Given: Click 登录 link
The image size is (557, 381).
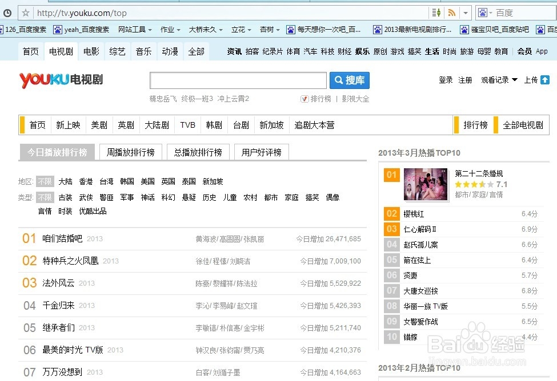Looking at the screenshot, I should coord(446,80).
